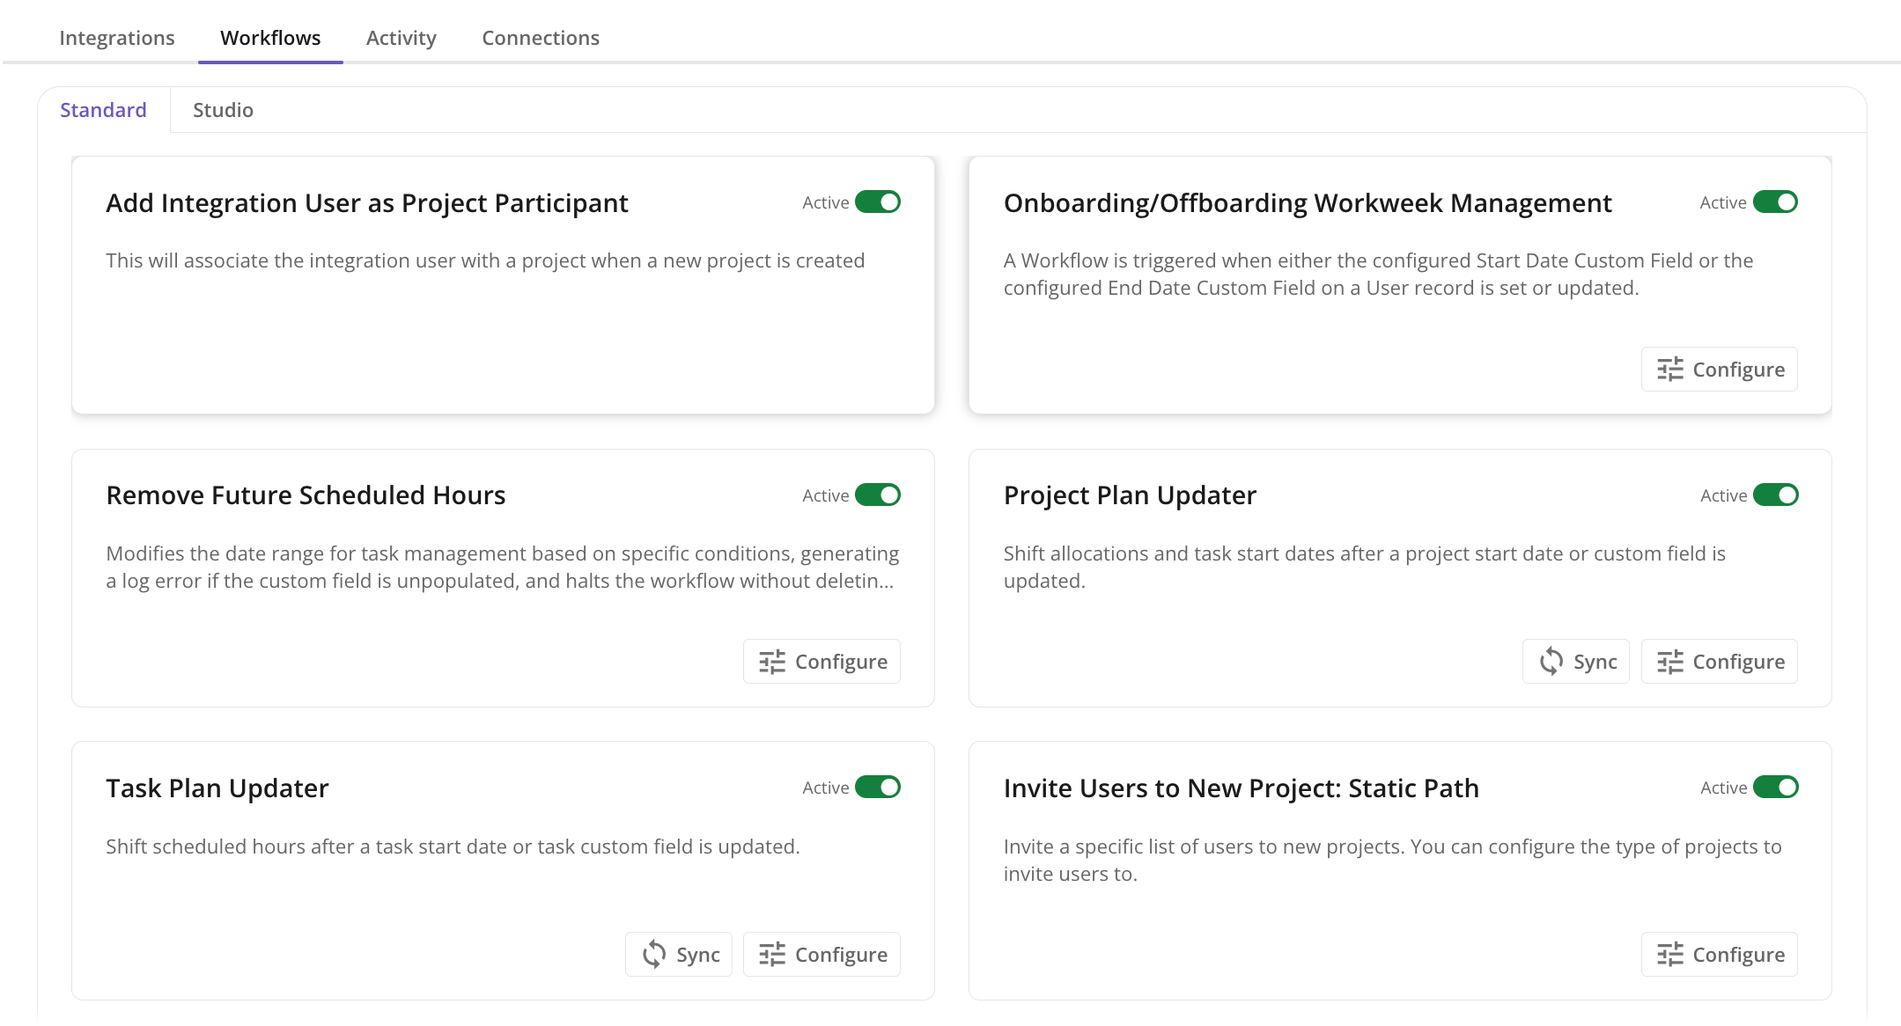Deactivate the Task Plan Updater toggle

pyautogui.click(x=878, y=787)
